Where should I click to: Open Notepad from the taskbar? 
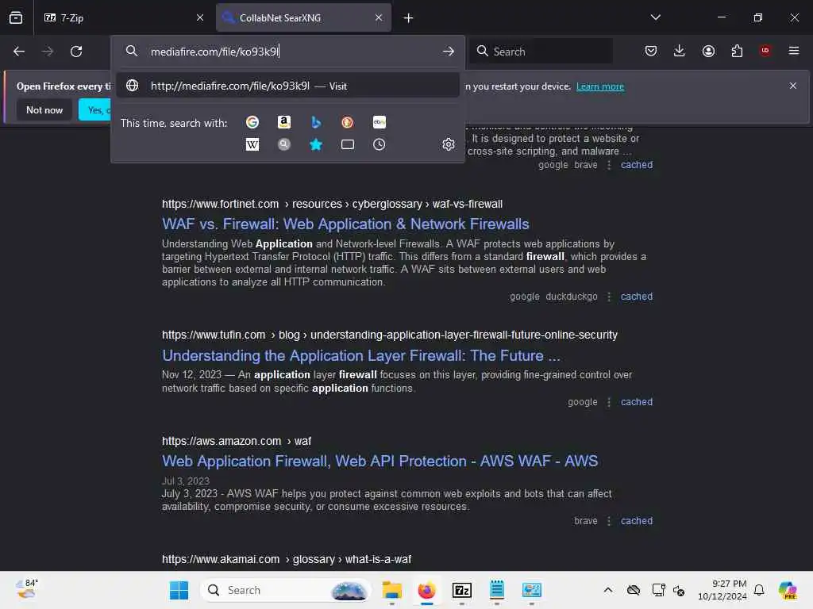click(497, 590)
